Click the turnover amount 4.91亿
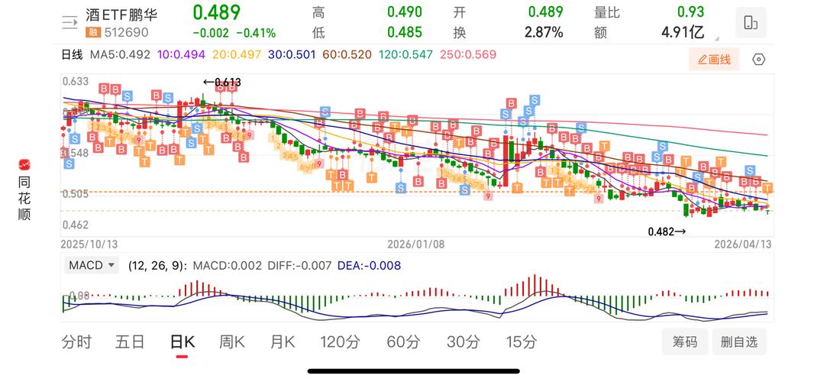 (x=683, y=33)
